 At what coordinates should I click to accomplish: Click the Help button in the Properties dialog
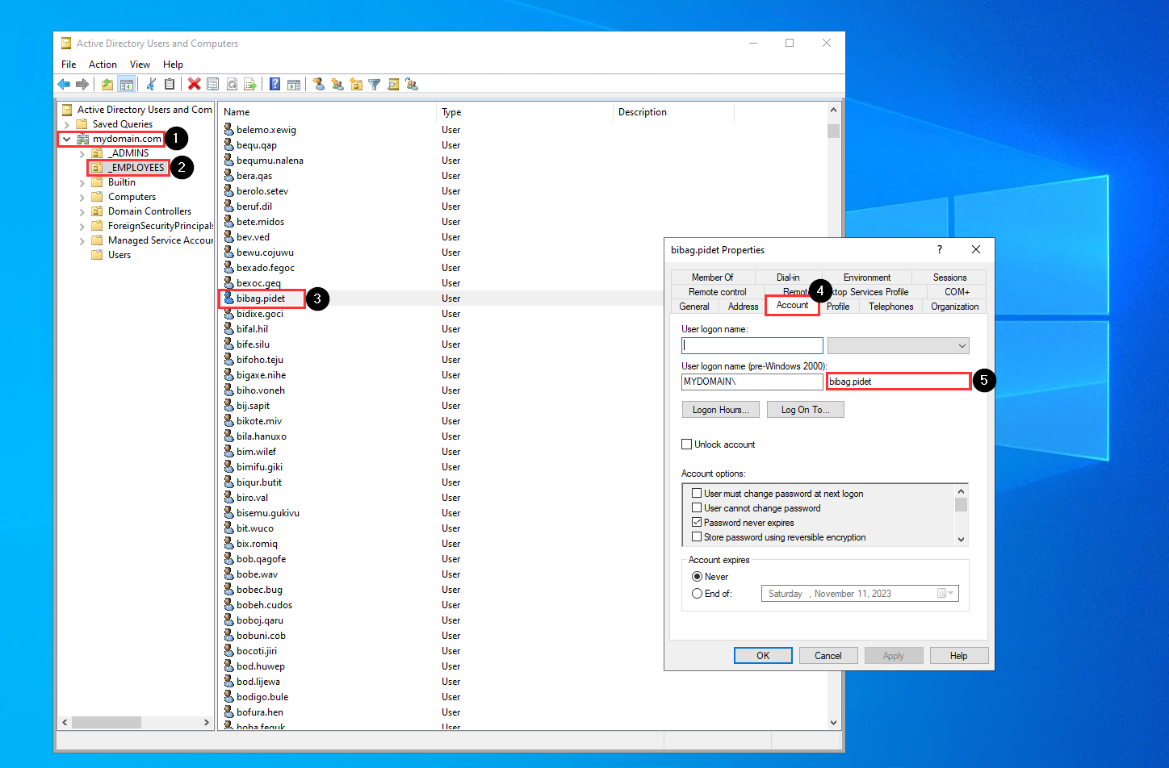(958, 656)
